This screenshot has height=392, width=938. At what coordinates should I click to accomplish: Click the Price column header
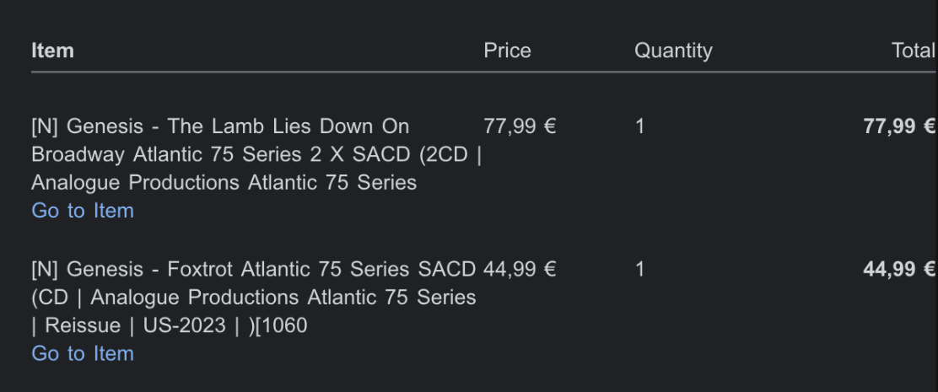pos(507,51)
